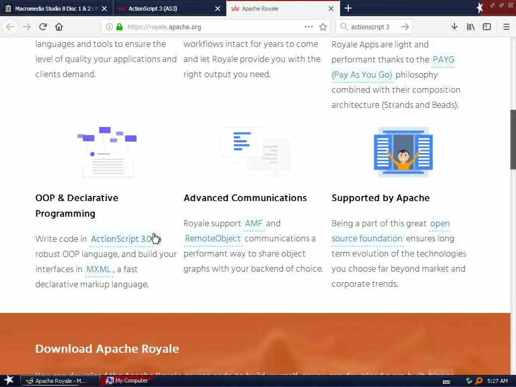This screenshot has height=387, width=516.
Task: Open the downloads panel
Action: click(455, 27)
